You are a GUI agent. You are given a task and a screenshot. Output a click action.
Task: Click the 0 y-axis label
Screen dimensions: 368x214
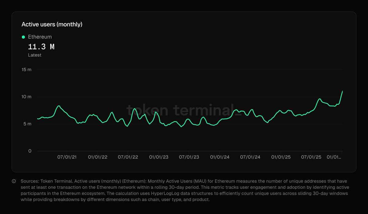29,151
